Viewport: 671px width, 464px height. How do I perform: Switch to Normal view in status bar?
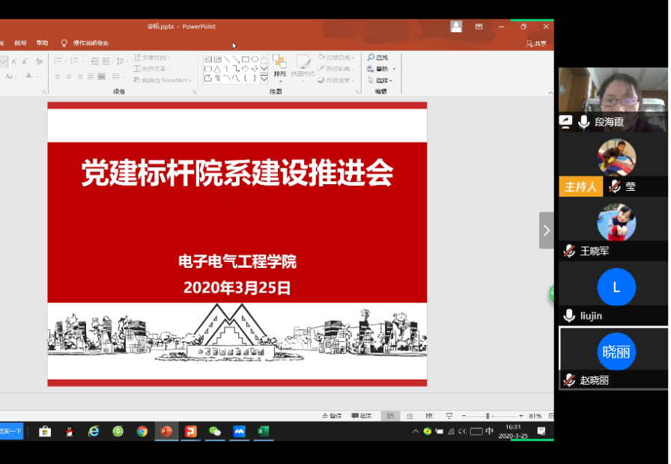(389, 416)
